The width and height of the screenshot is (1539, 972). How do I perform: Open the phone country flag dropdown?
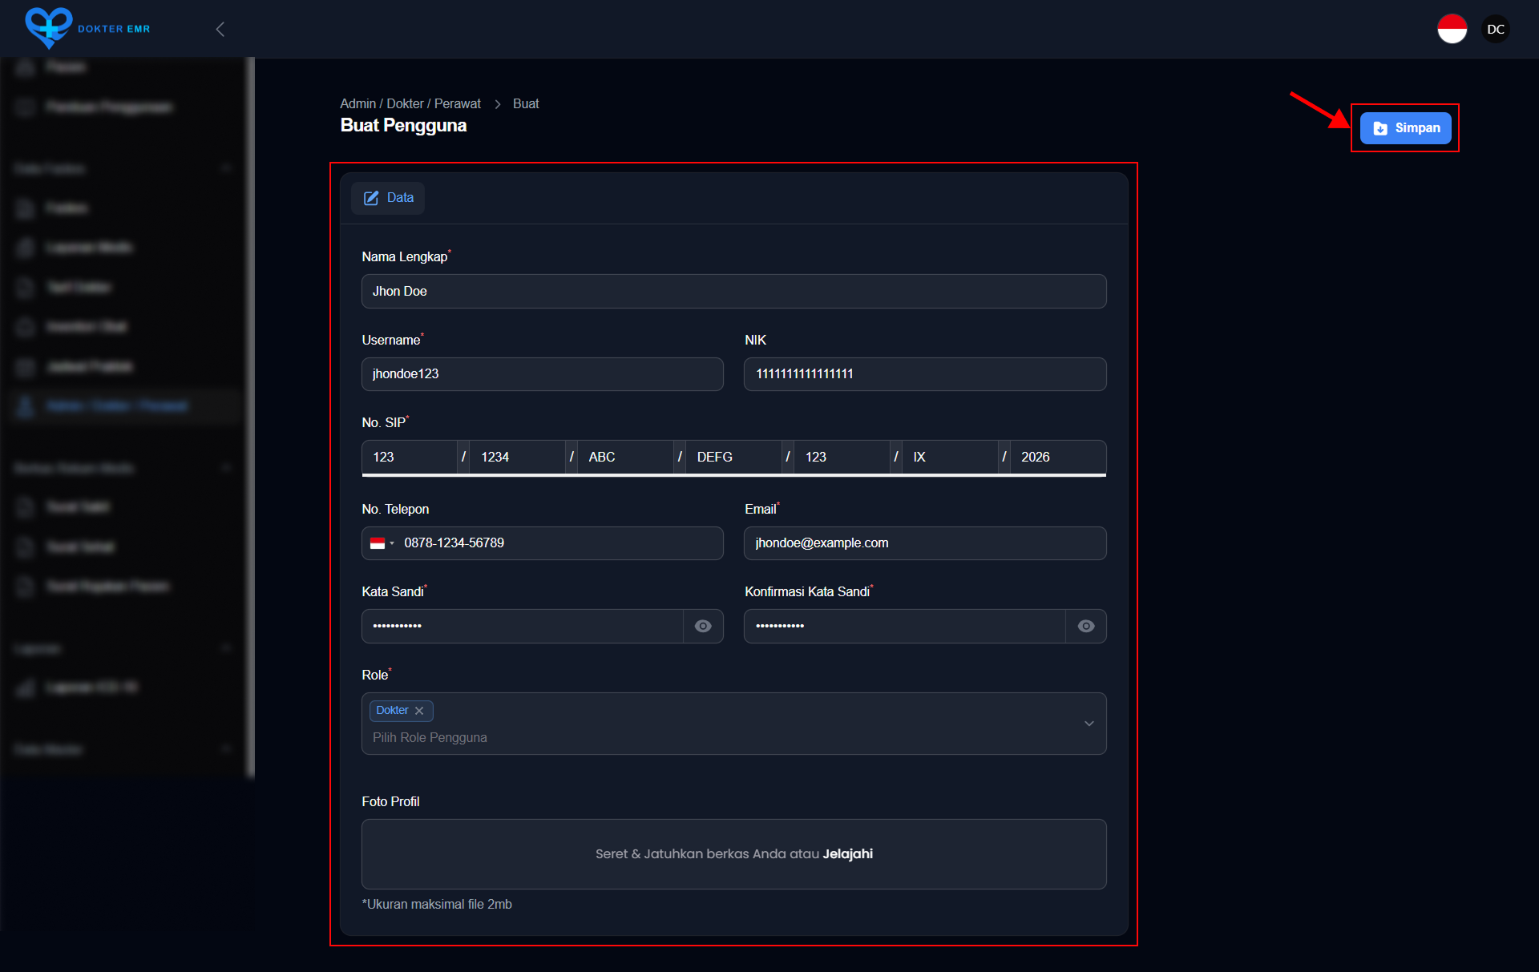[x=382, y=543]
